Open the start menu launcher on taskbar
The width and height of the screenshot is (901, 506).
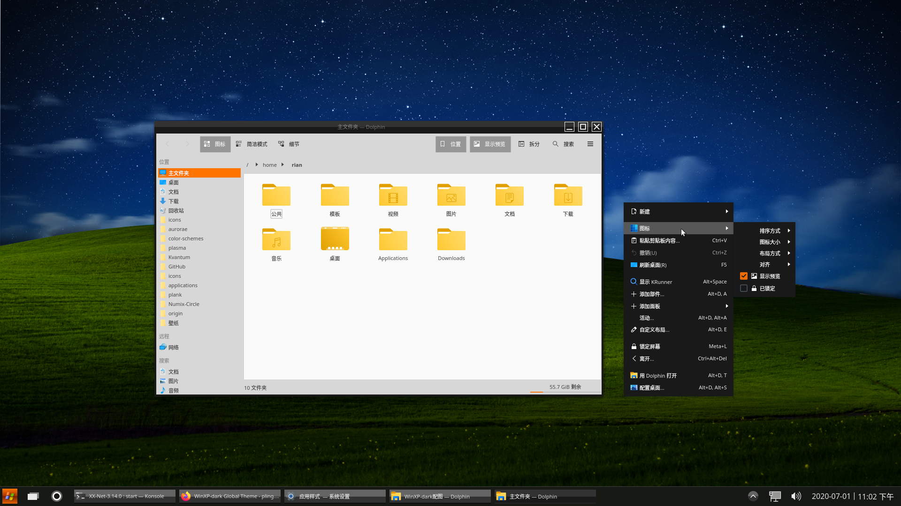(x=10, y=496)
